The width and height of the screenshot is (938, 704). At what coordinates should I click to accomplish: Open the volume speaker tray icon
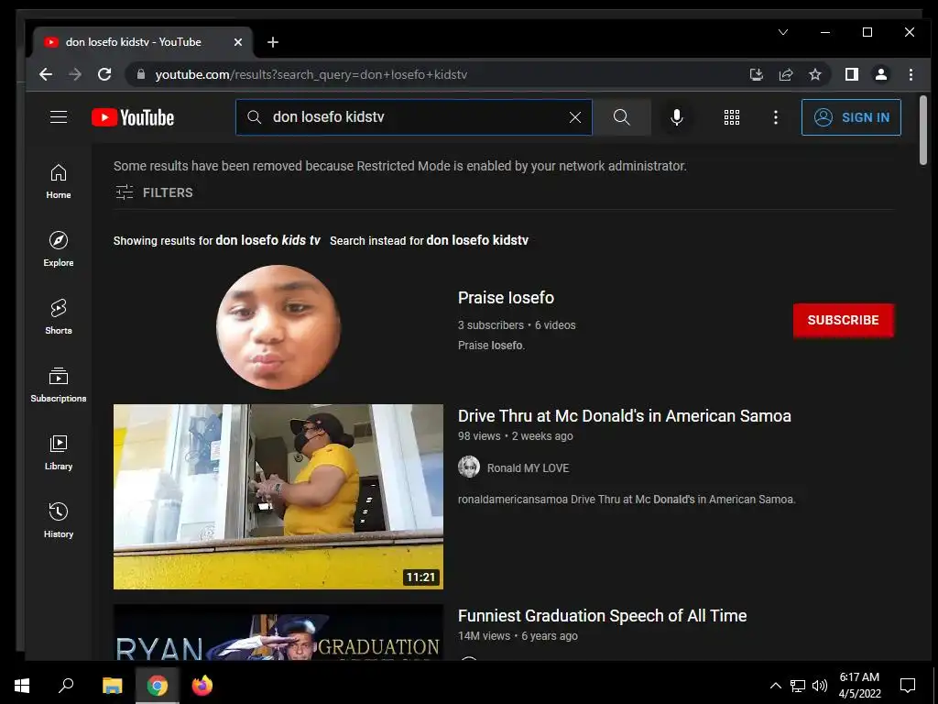coord(820,686)
